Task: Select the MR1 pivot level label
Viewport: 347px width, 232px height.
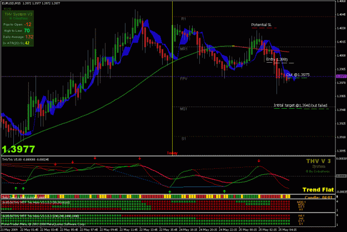Action: coord(184,49)
